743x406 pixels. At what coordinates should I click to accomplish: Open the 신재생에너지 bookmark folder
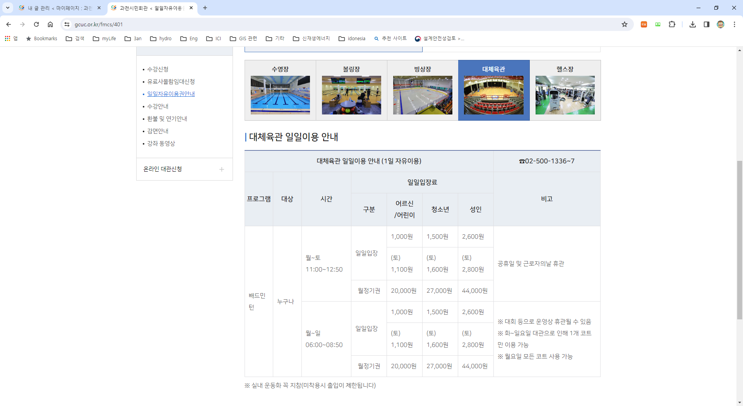pyautogui.click(x=312, y=38)
